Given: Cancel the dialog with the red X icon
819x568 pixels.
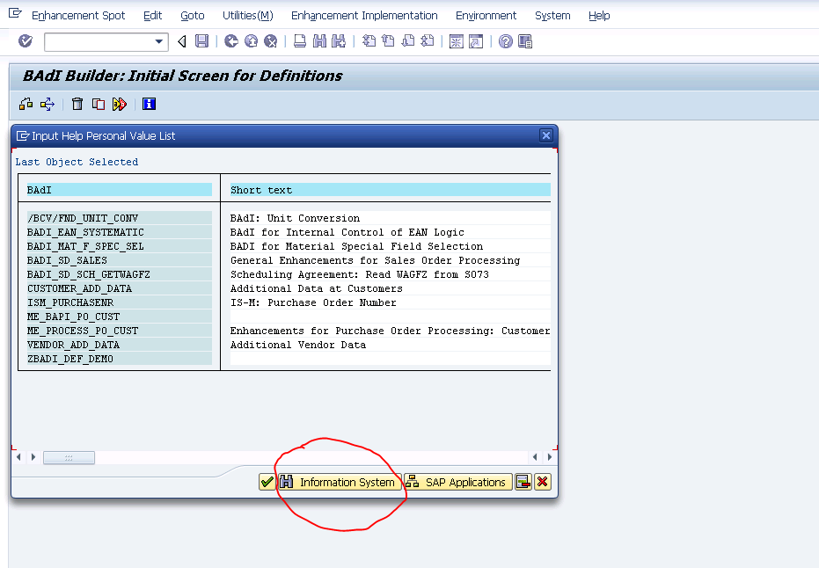Looking at the screenshot, I should coord(542,482).
